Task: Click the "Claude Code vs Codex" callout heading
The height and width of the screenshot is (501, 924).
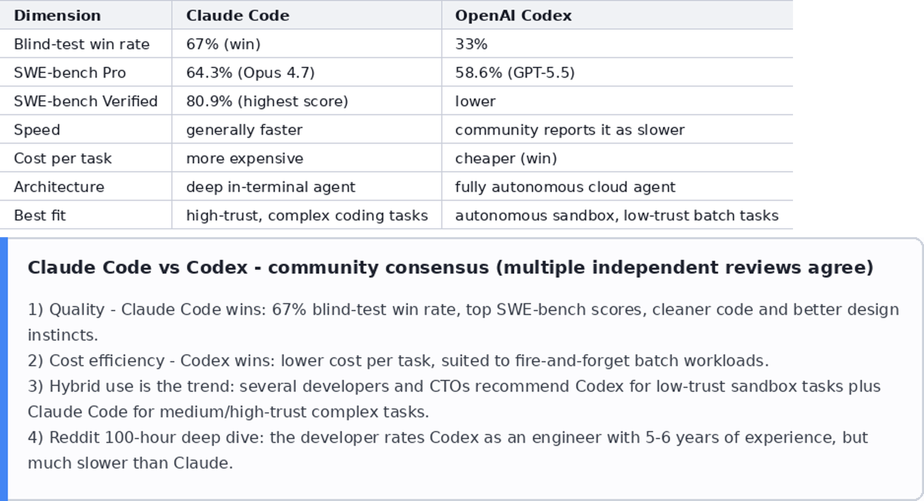Action: 450,267
